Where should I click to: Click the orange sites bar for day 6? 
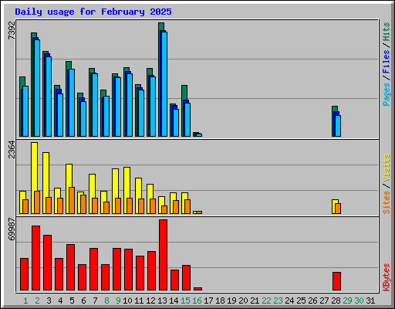[x=83, y=204]
